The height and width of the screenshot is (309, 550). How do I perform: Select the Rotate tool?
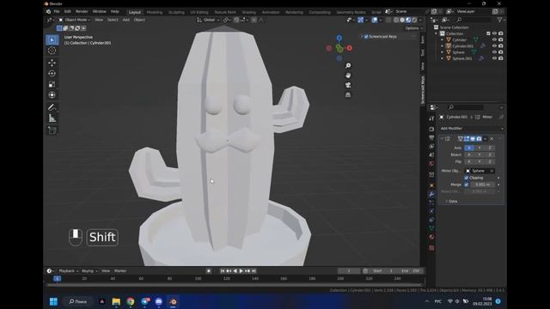coord(52,74)
